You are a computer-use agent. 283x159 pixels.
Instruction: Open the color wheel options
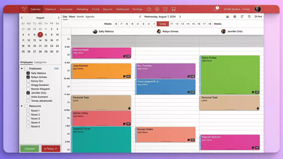point(227,17)
